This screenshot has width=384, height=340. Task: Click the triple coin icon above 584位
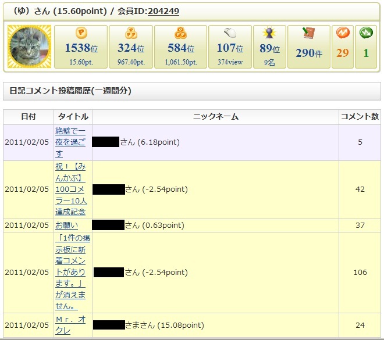coord(181,34)
